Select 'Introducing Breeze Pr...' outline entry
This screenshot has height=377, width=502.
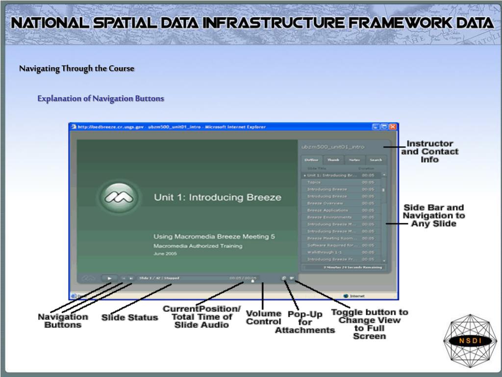pyautogui.click(x=341, y=259)
